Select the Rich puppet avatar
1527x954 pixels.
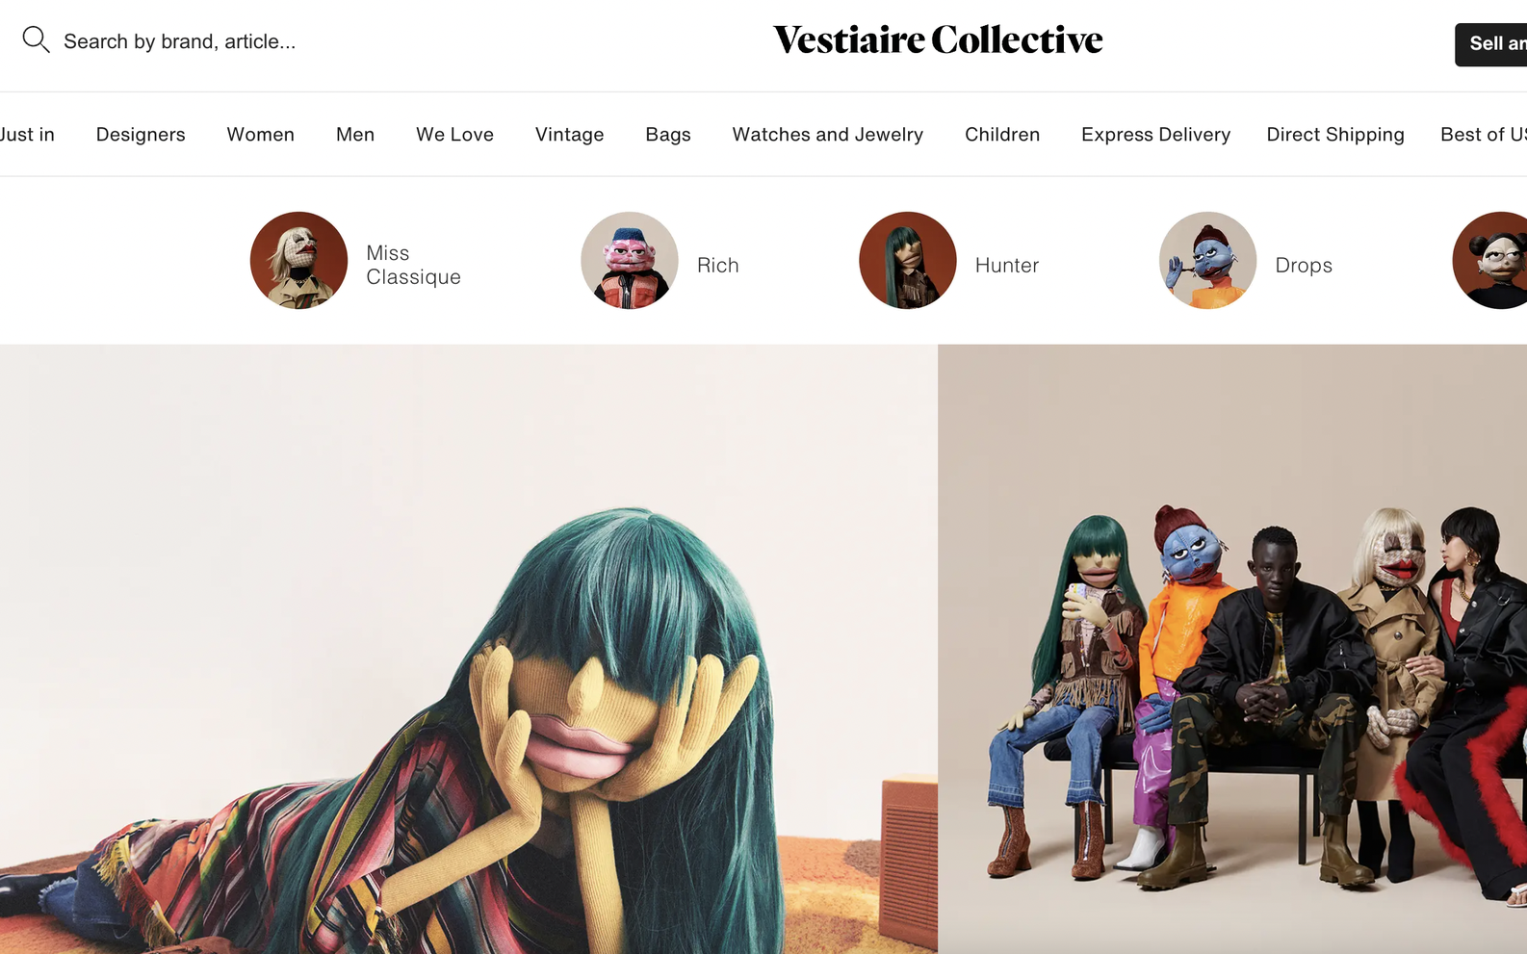[630, 260]
